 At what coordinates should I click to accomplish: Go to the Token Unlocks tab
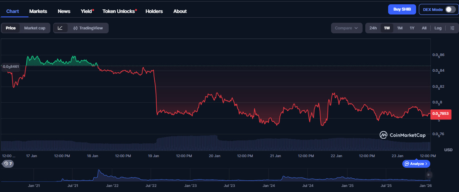(x=119, y=11)
